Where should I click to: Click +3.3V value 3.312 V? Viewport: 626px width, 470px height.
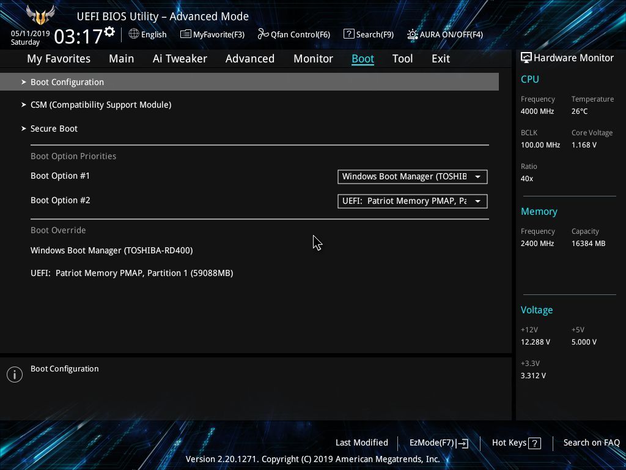tap(533, 376)
